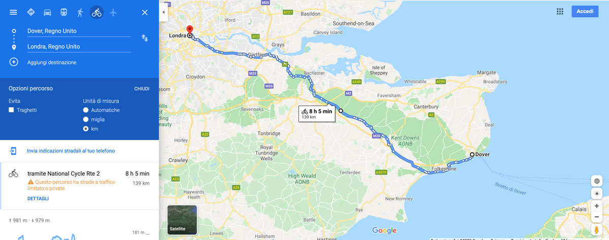Open the Google apps grid
The height and width of the screenshot is (240, 609).
(560, 12)
